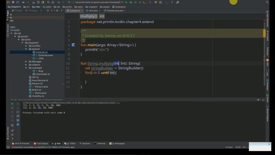
Task: Switch to the Utils.java editor tab
Action: [x=93, y=10]
